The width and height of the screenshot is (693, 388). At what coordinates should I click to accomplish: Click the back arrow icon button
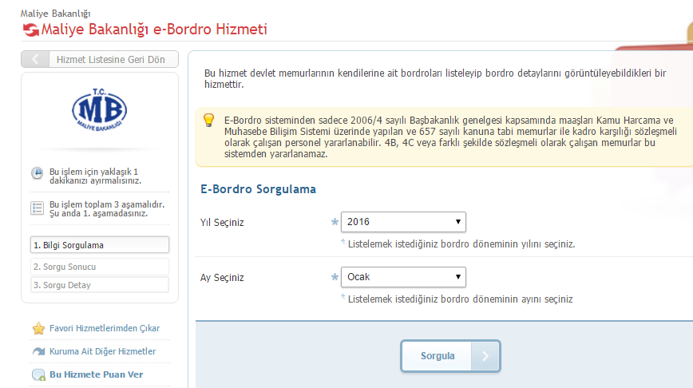[x=35, y=60]
